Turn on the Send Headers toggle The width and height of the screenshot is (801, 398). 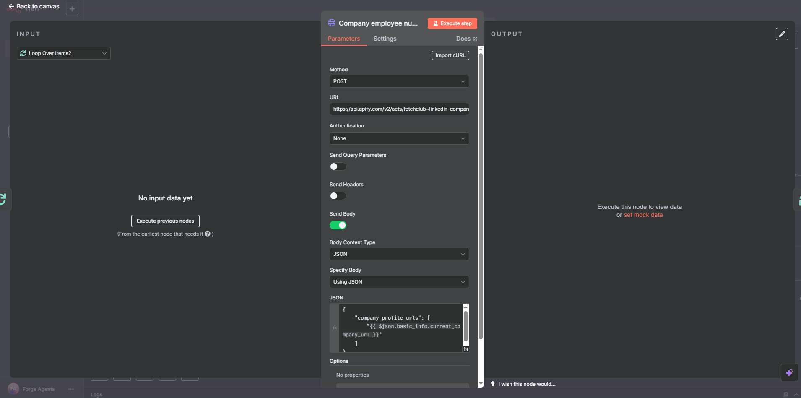338,196
